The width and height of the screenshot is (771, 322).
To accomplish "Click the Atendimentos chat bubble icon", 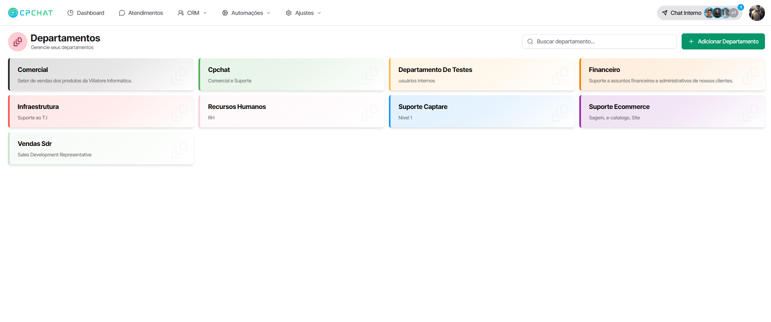I will (x=122, y=13).
